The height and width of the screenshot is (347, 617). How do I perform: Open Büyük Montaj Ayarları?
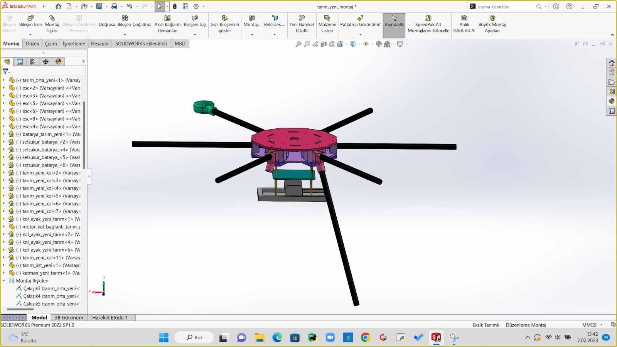[492, 24]
